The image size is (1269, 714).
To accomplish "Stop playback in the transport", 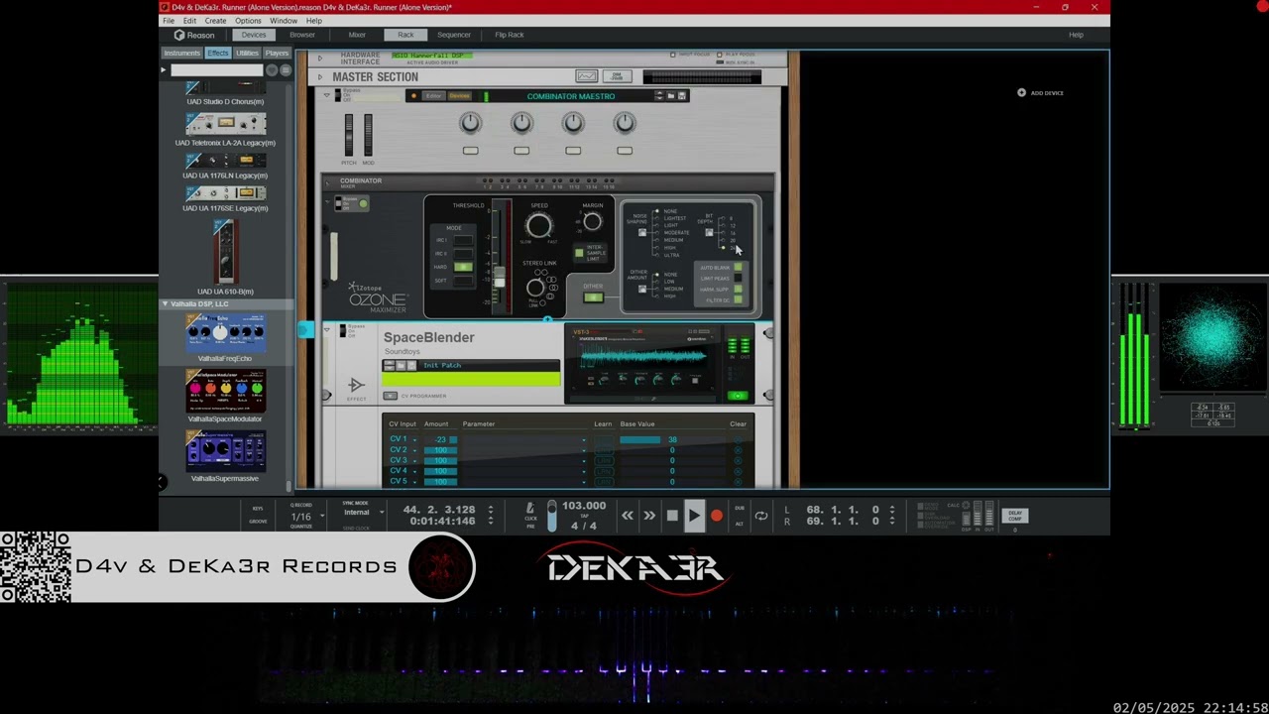I will pos(672,516).
